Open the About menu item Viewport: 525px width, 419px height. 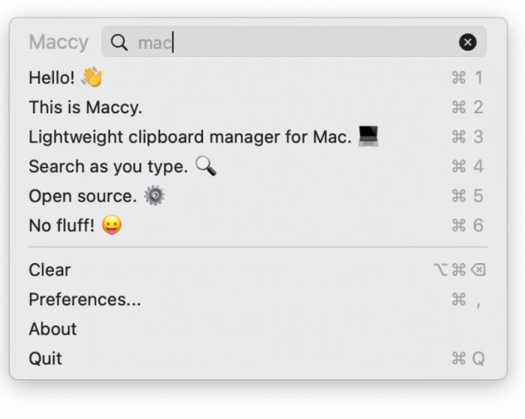pos(52,329)
